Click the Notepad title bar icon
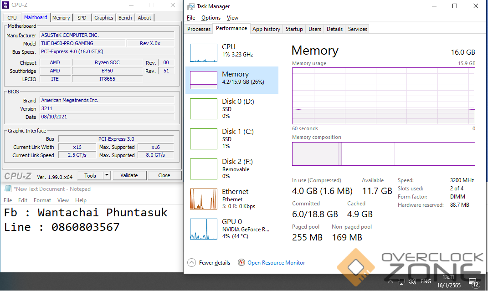This screenshot has width=488, height=291. (8, 189)
